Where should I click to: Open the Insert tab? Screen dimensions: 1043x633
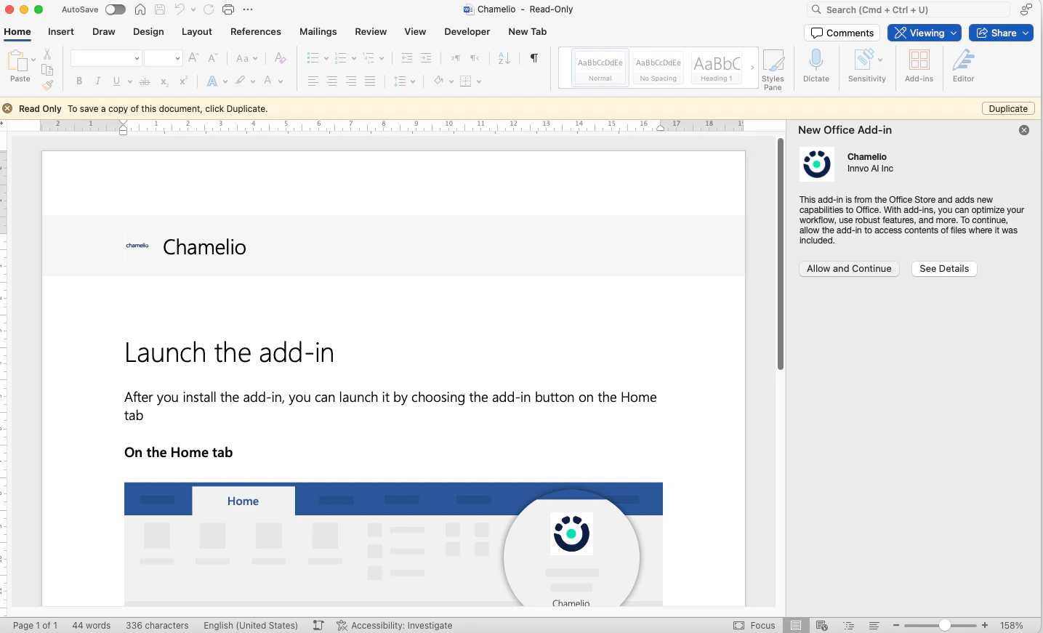[61, 32]
